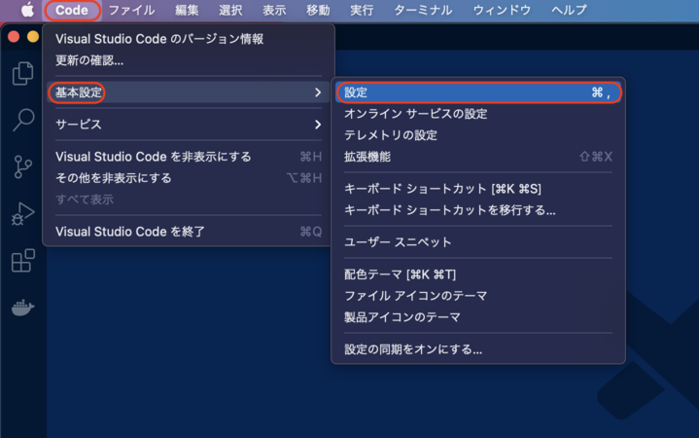Open the Run and Debug view icon

pyautogui.click(x=22, y=213)
